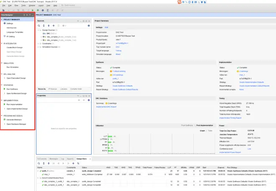Click Expand All icon in Sources toolbar
Screen dimensions: 276x191
pos(49,25)
